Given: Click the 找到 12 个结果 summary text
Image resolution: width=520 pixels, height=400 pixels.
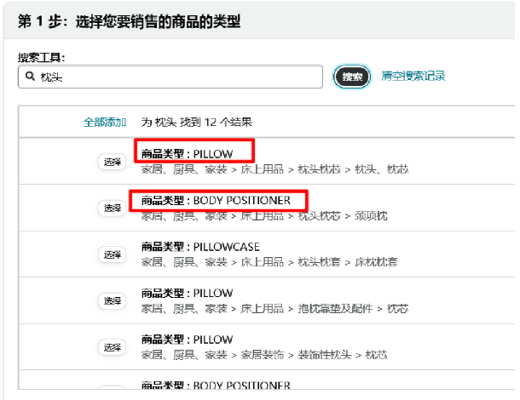Looking at the screenshot, I should tap(197, 122).
